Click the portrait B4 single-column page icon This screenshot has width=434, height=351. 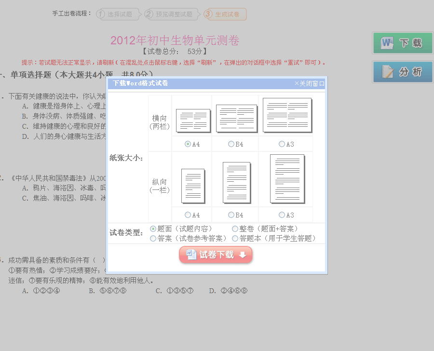[x=237, y=183]
